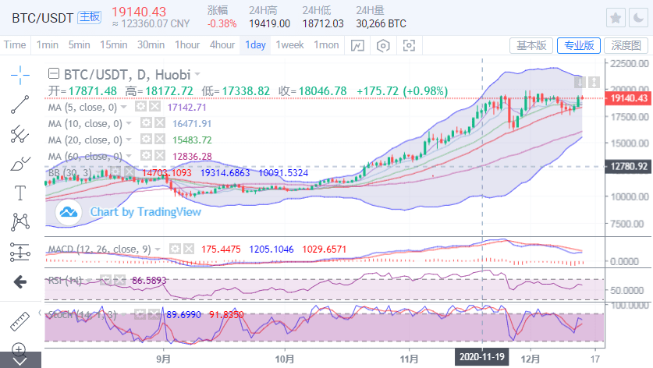Open the pattern drawing tool

(x=20, y=221)
